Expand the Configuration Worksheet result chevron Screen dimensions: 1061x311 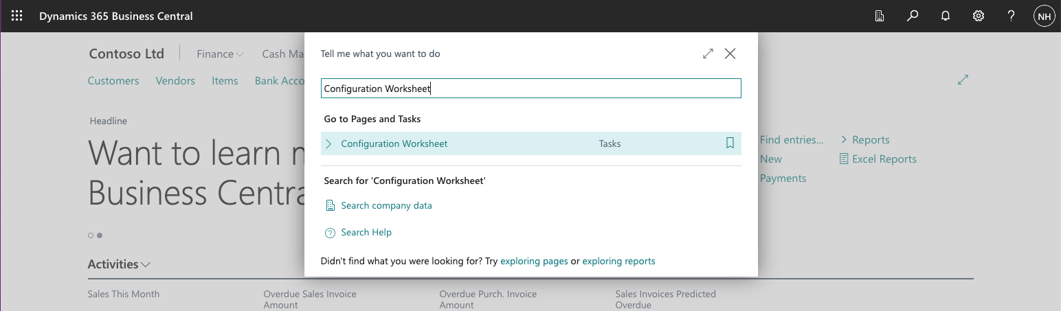pos(328,143)
